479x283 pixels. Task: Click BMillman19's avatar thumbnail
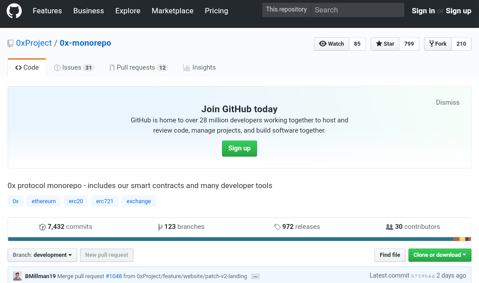point(17,276)
